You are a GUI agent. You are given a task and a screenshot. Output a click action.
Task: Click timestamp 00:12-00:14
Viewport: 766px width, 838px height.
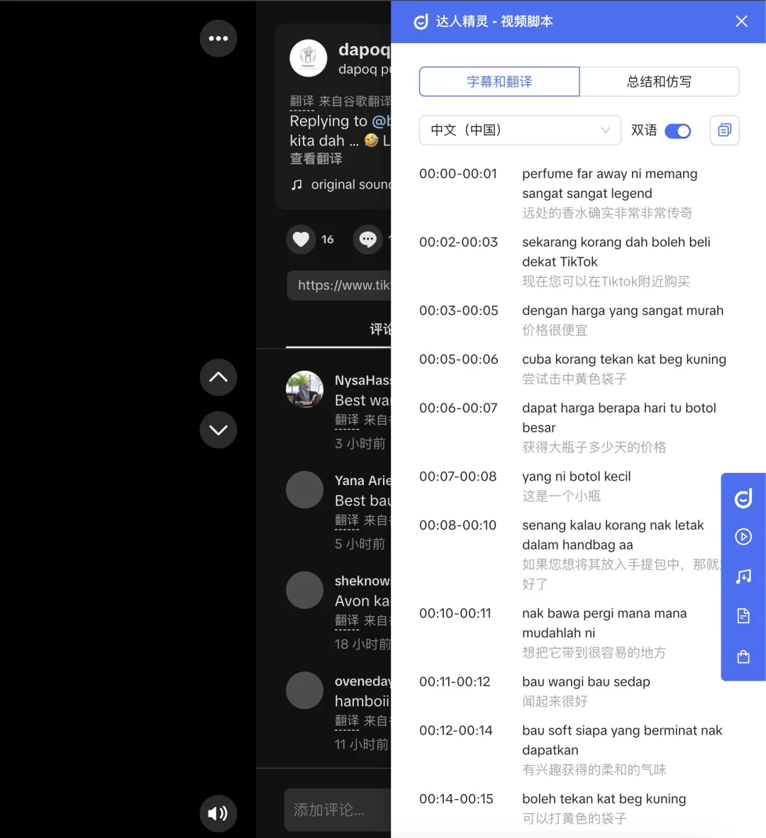[x=456, y=730]
